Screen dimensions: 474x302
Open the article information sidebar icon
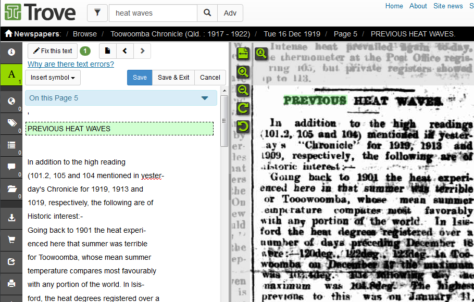click(x=11, y=53)
